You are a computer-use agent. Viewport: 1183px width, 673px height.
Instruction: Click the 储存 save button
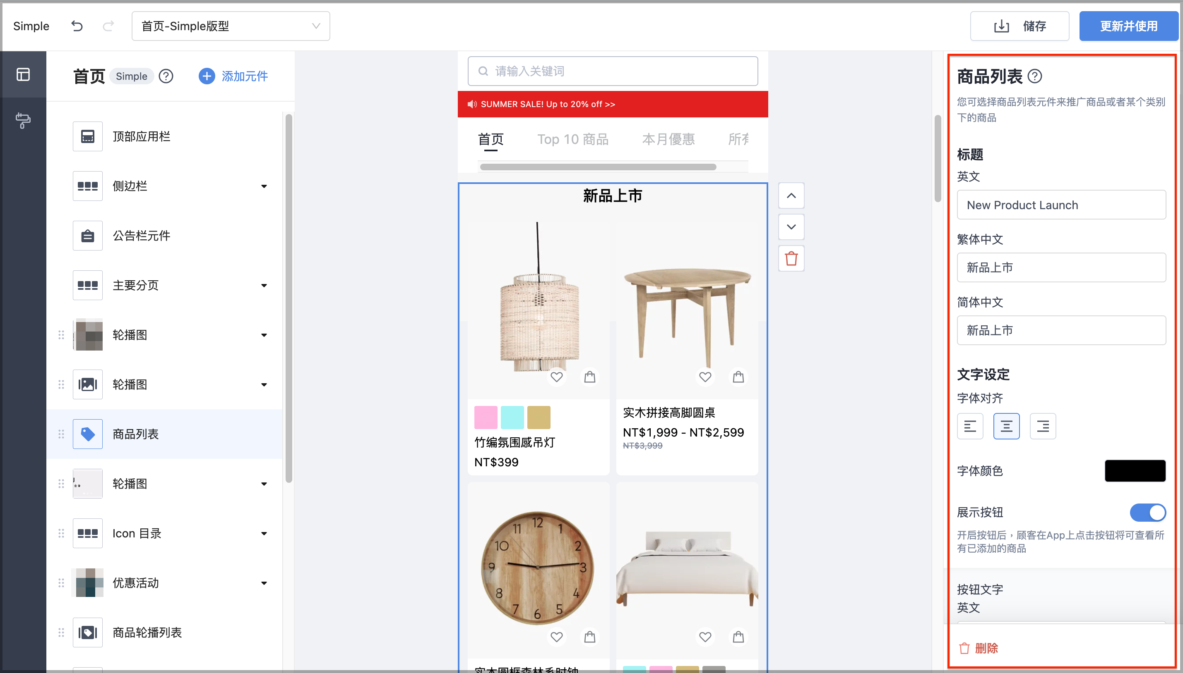(x=1019, y=26)
